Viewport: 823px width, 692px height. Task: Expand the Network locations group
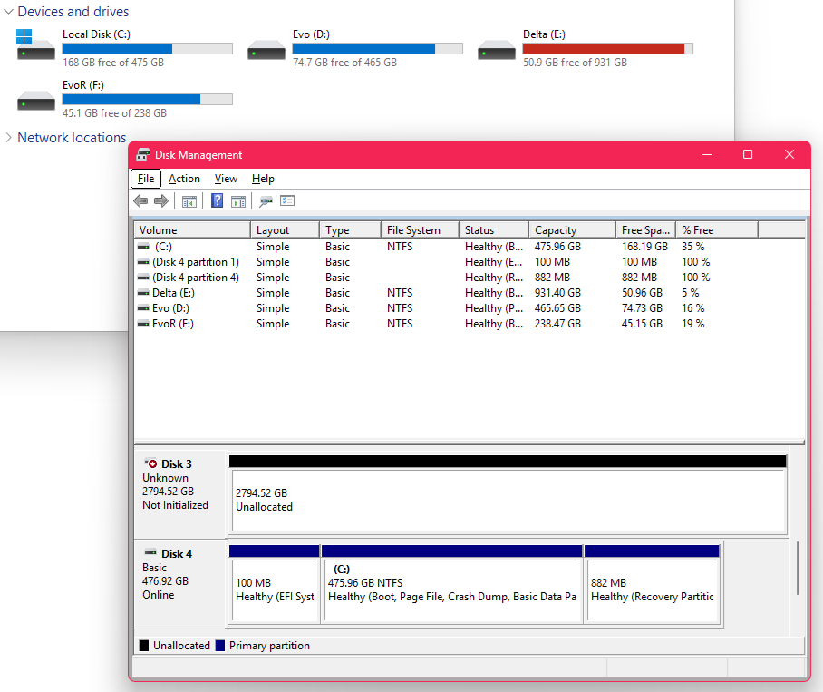pos(8,138)
